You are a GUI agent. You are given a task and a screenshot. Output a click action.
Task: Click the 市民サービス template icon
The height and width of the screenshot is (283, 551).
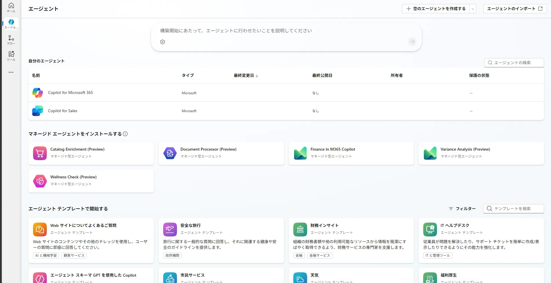pos(170,278)
